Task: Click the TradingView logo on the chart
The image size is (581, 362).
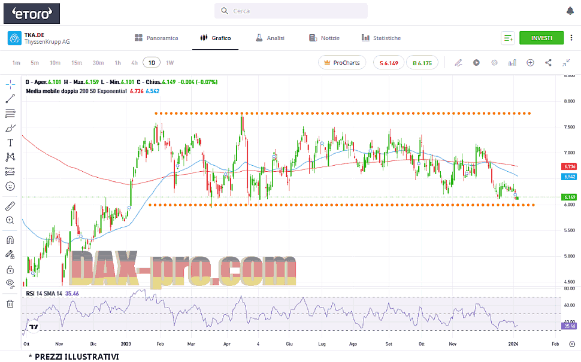Action: pyautogui.click(x=34, y=327)
